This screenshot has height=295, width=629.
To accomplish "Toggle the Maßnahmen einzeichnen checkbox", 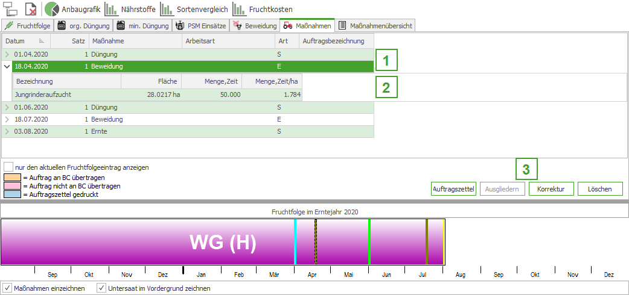I will [x=8, y=288].
